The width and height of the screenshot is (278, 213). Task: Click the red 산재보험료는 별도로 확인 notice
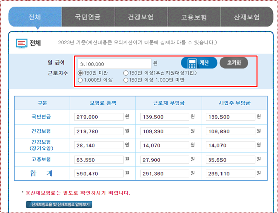[x=78, y=193]
